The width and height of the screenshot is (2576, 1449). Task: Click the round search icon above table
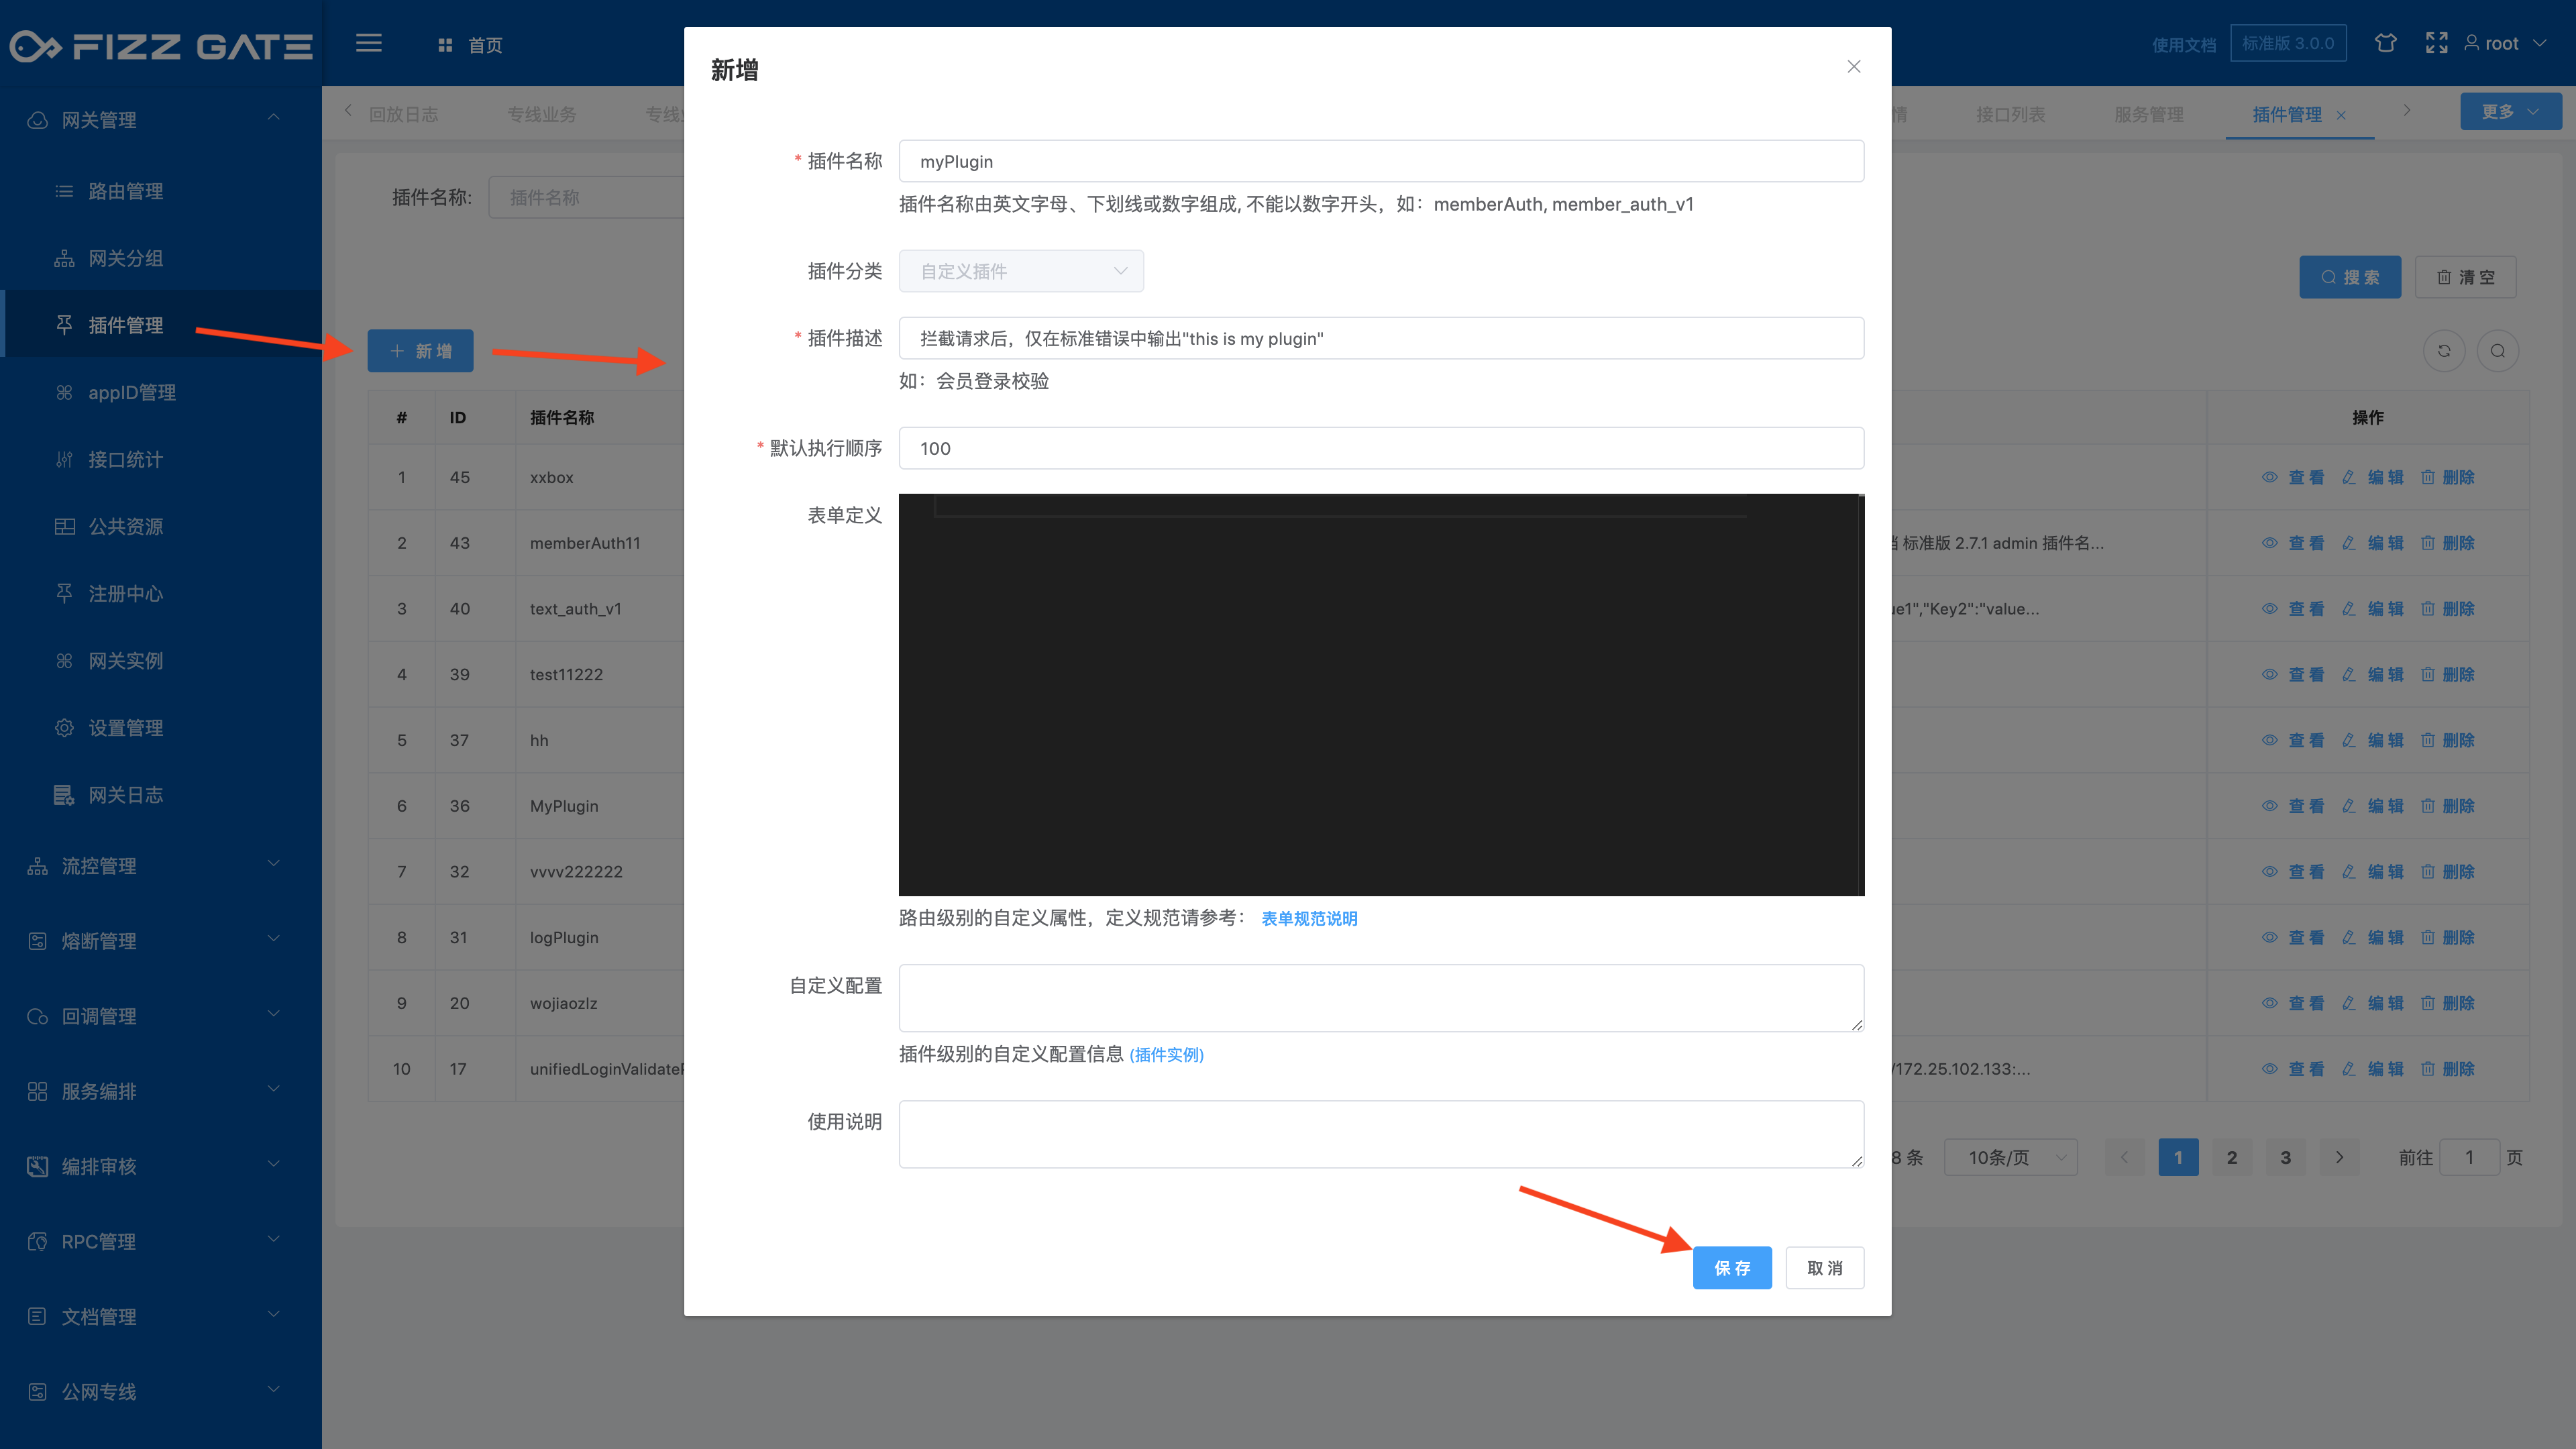tap(2497, 351)
